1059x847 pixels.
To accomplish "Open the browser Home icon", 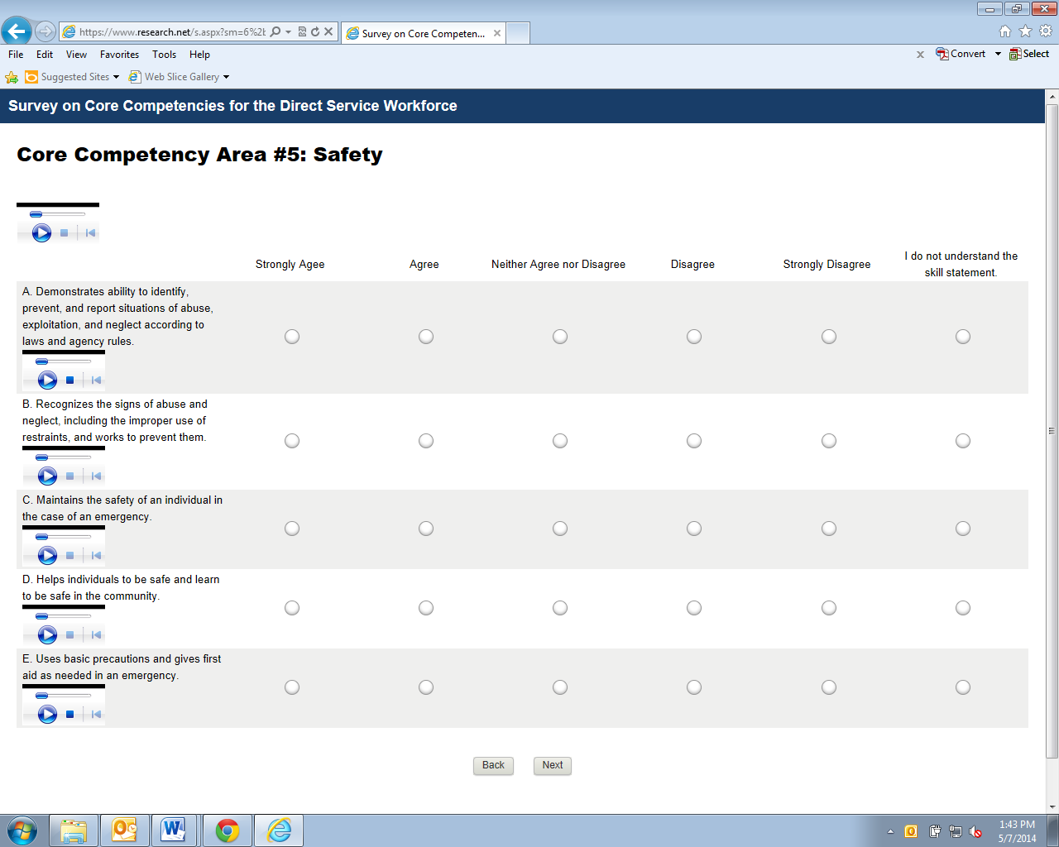I will [1005, 31].
